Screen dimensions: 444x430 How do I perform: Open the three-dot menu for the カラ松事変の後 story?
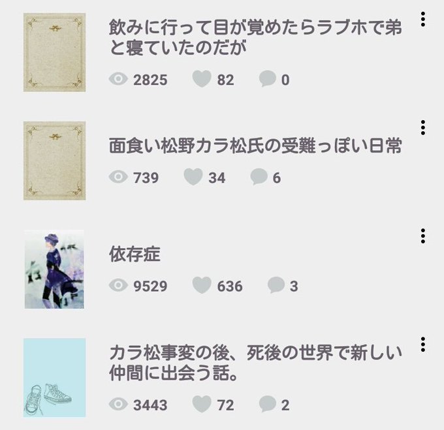point(422,345)
